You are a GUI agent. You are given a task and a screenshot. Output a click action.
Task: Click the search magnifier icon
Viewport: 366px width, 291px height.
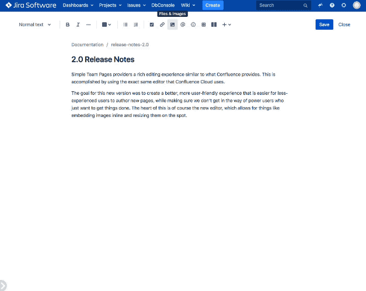click(x=305, y=5)
